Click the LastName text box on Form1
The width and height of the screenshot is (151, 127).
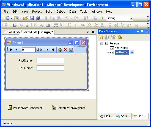pos(50,68)
